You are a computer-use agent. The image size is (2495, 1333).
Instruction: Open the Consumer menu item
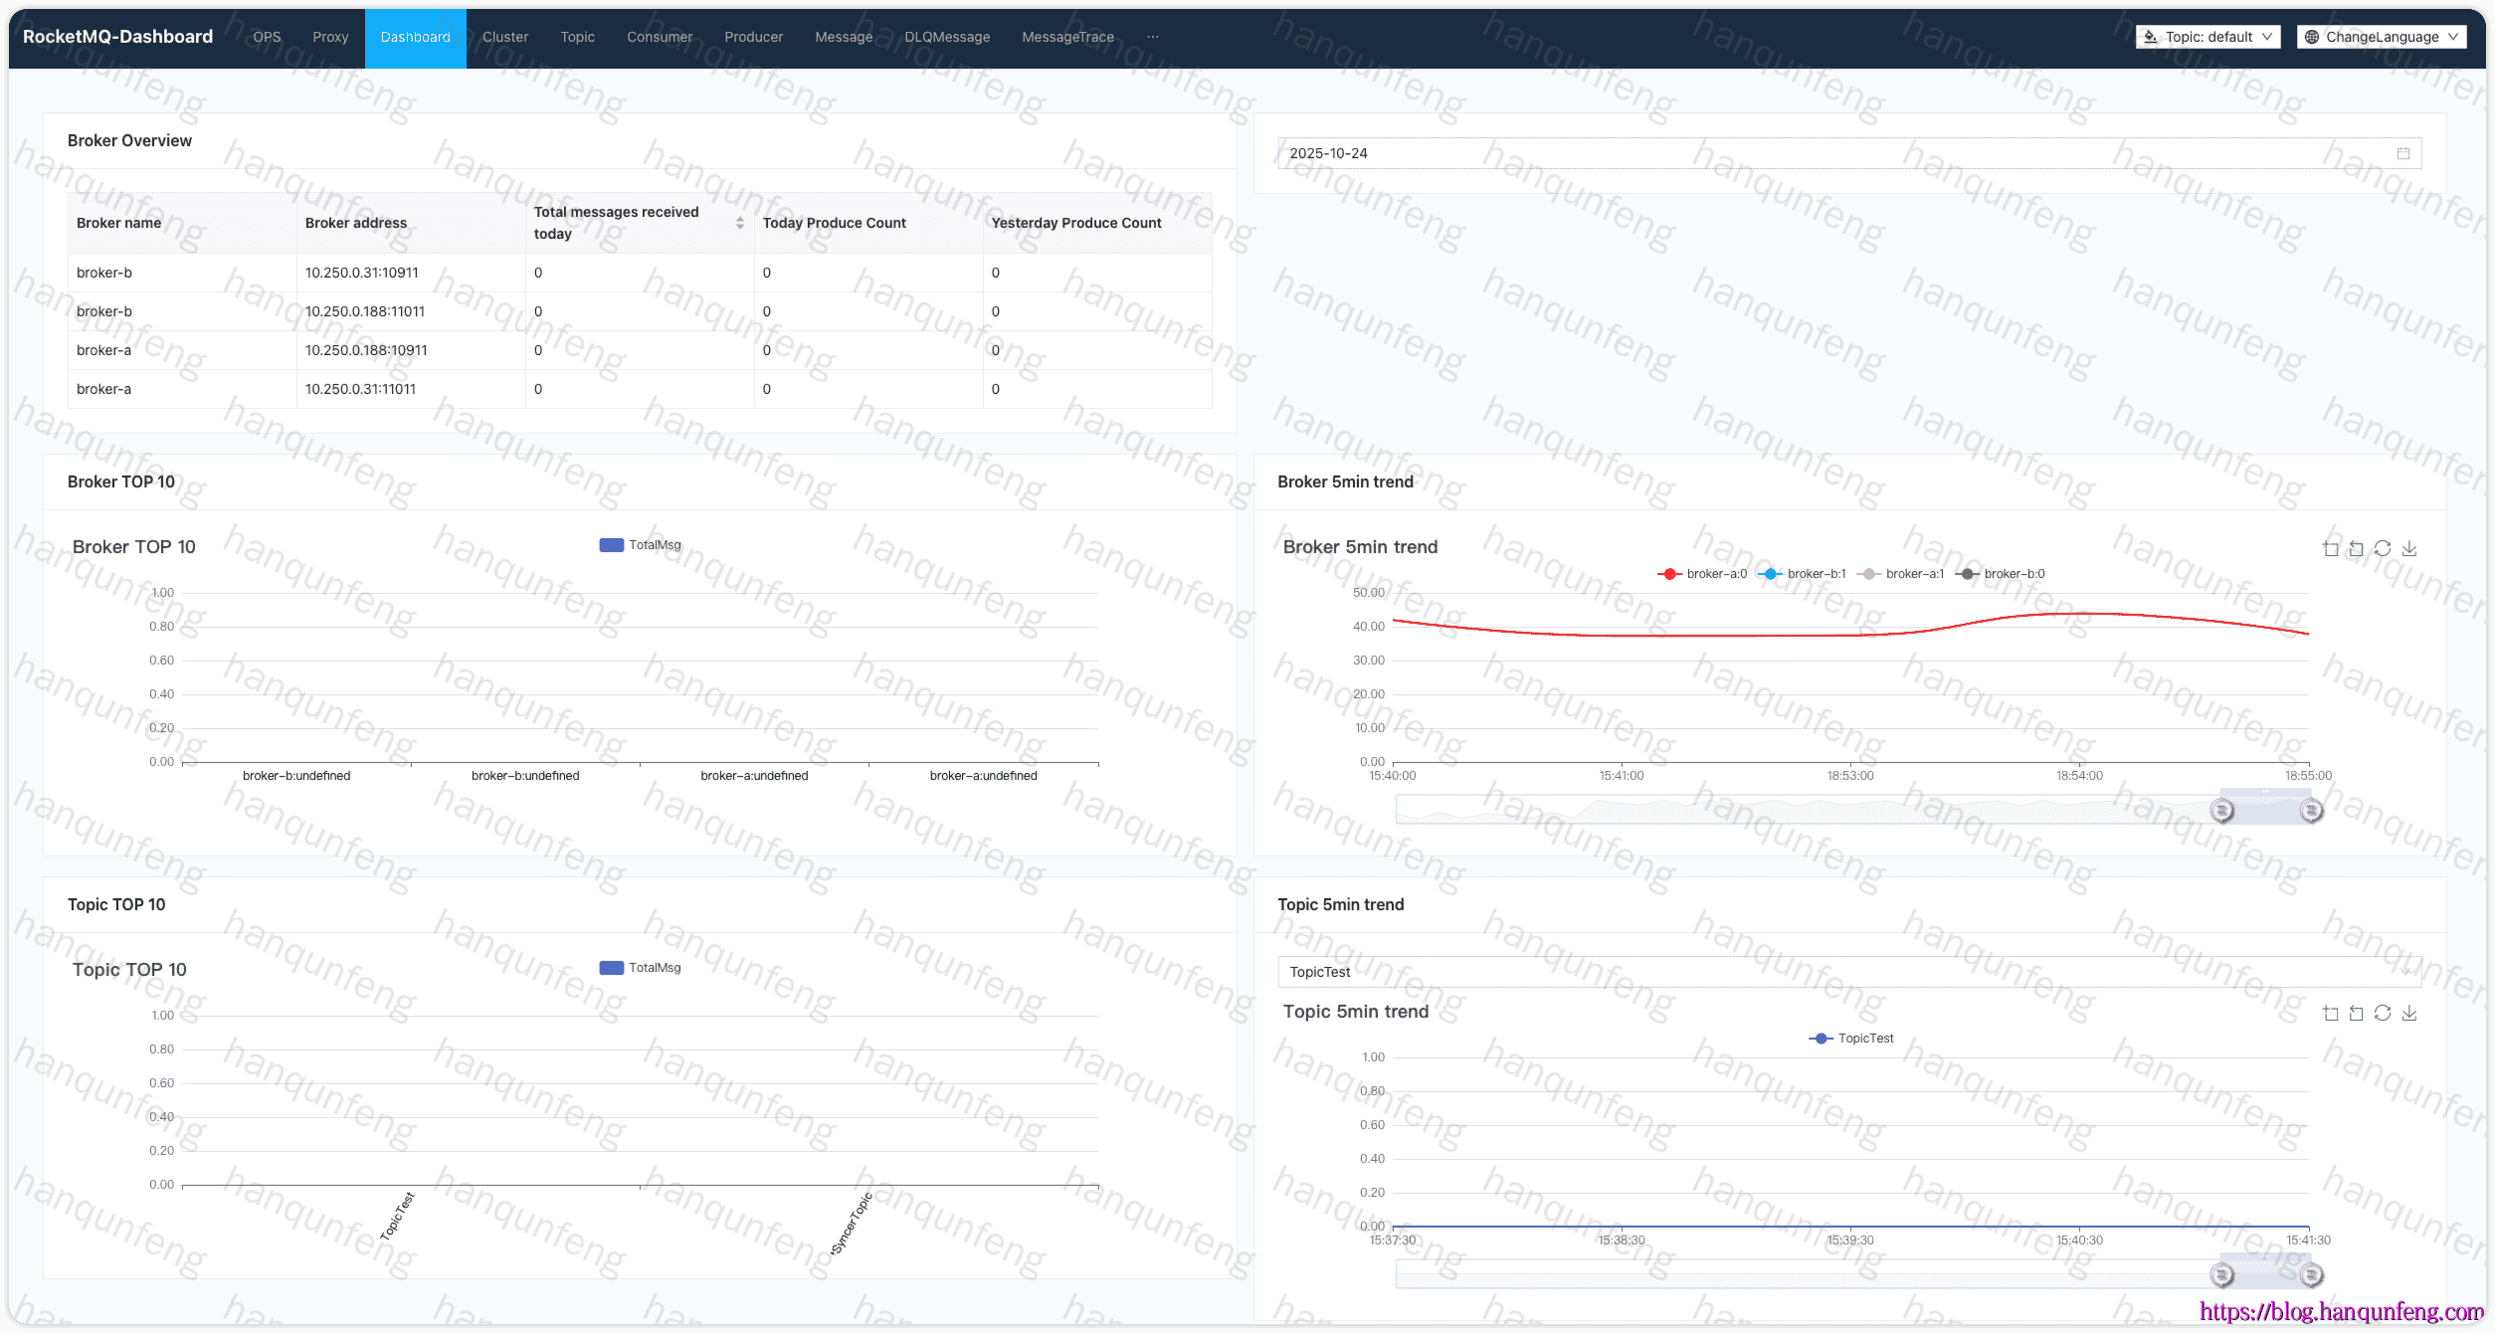(660, 37)
